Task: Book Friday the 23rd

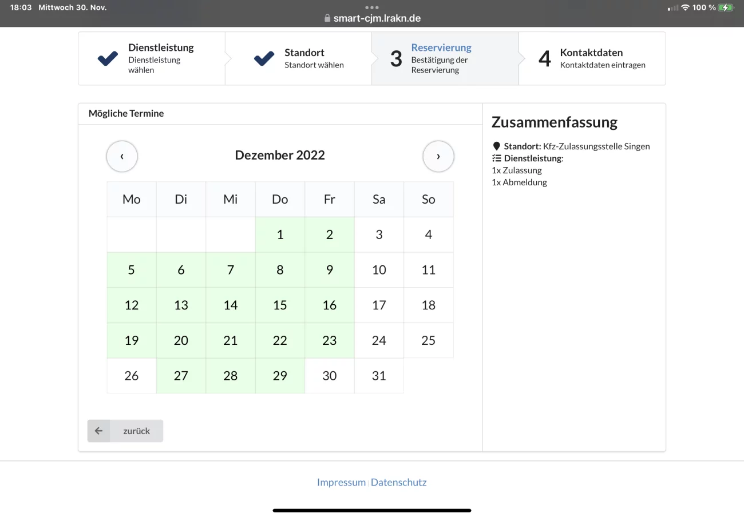Action: [x=330, y=341]
